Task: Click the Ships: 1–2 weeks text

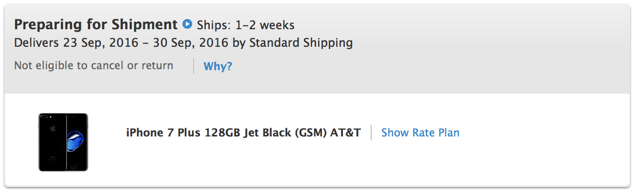Action: (x=246, y=25)
